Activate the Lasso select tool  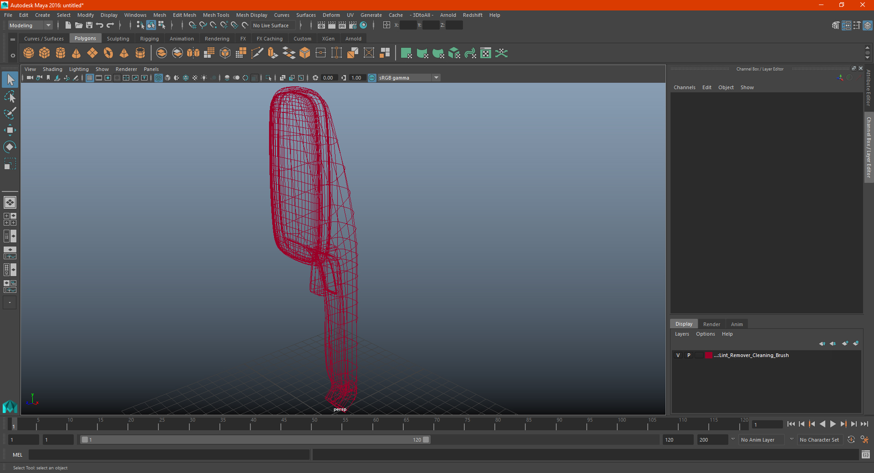10,96
